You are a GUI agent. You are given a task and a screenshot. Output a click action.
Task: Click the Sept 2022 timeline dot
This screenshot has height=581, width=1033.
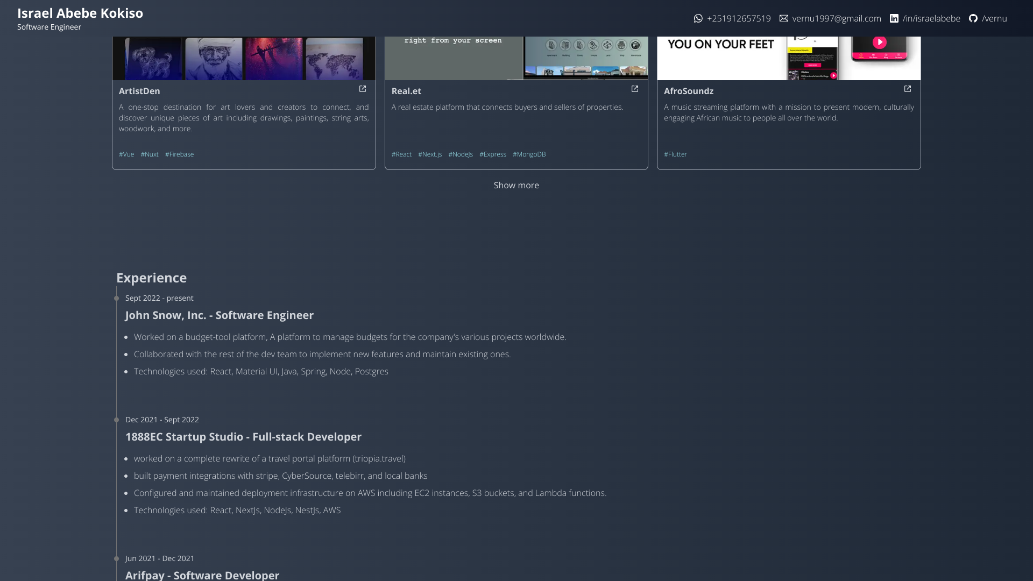(x=116, y=299)
